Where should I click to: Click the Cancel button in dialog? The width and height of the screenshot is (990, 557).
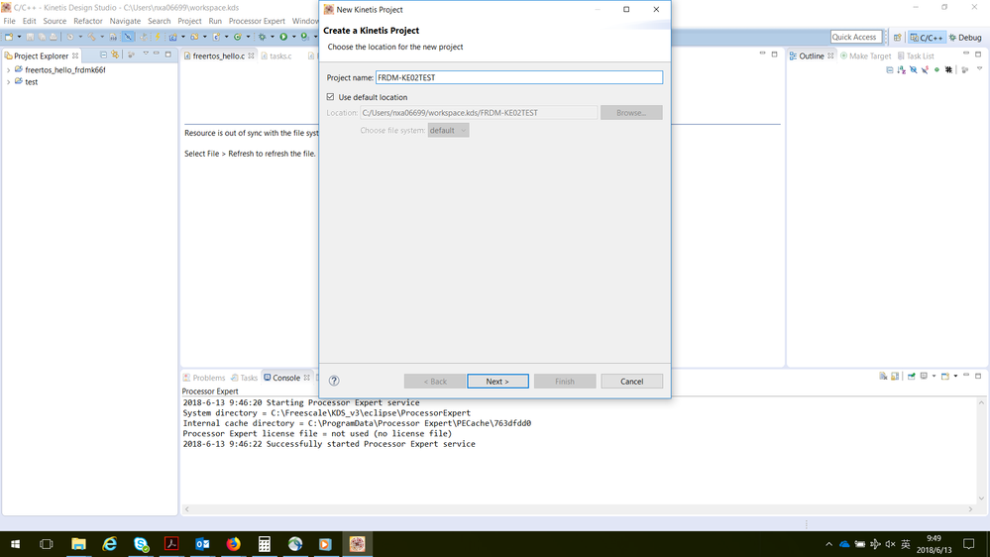coord(631,381)
